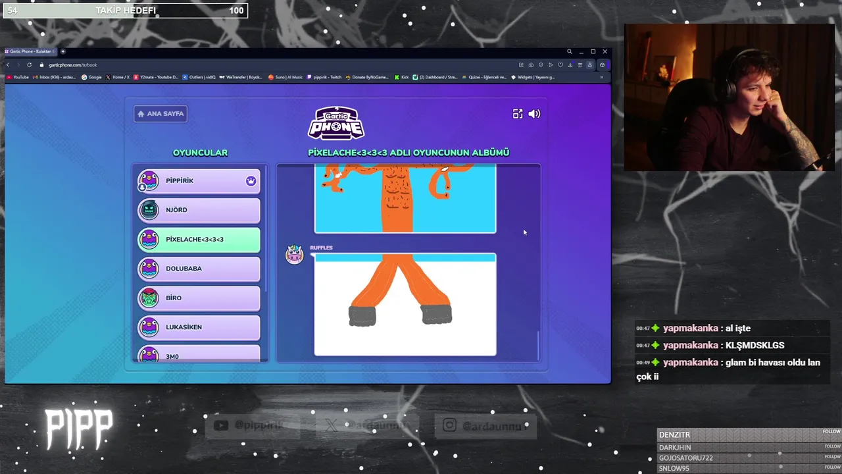This screenshot has width=842, height=474.
Task: Open the Widgets | Yayınını bookmark
Action: point(533,77)
